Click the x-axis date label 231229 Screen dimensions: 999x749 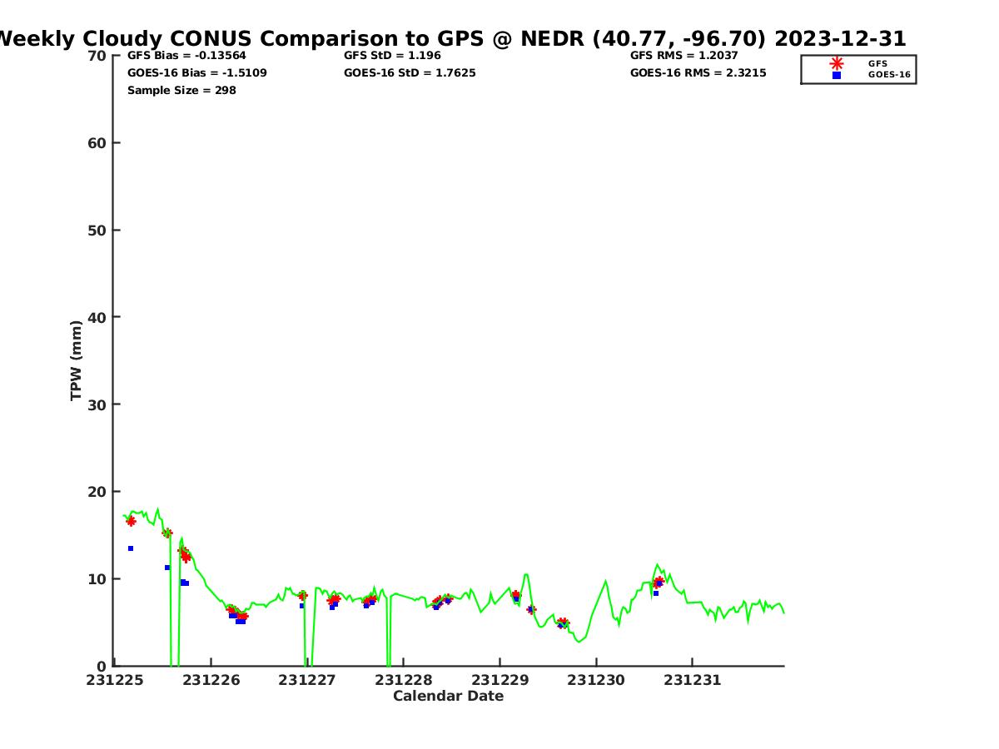tap(499, 680)
